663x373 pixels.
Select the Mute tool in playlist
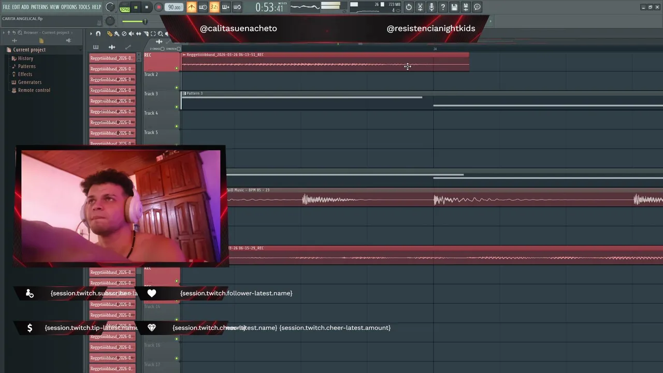pyautogui.click(x=131, y=34)
